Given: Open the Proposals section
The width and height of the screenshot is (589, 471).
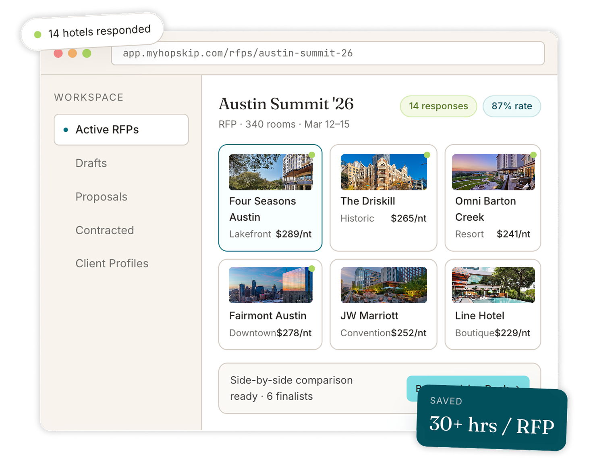Looking at the screenshot, I should (102, 197).
